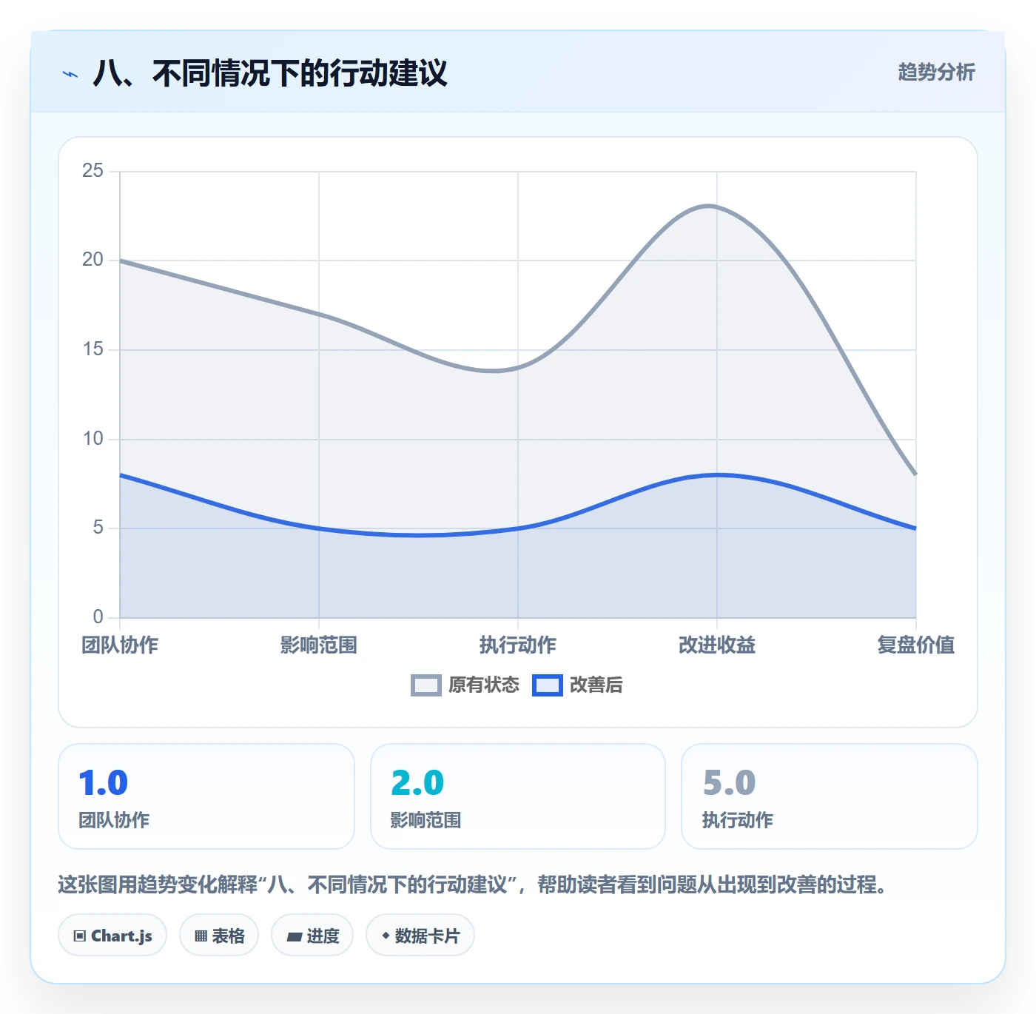The width and height of the screenshot is (1036, 1014).
Task: Open the 2.0 影响范围 data card
Action: (518, 796)
